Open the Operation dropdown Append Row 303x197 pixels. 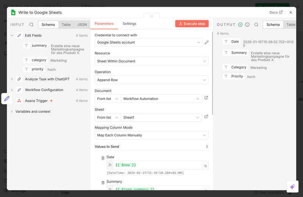[x=151, y=80]
